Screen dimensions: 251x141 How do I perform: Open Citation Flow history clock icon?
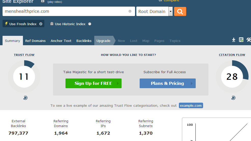[233, 98]
